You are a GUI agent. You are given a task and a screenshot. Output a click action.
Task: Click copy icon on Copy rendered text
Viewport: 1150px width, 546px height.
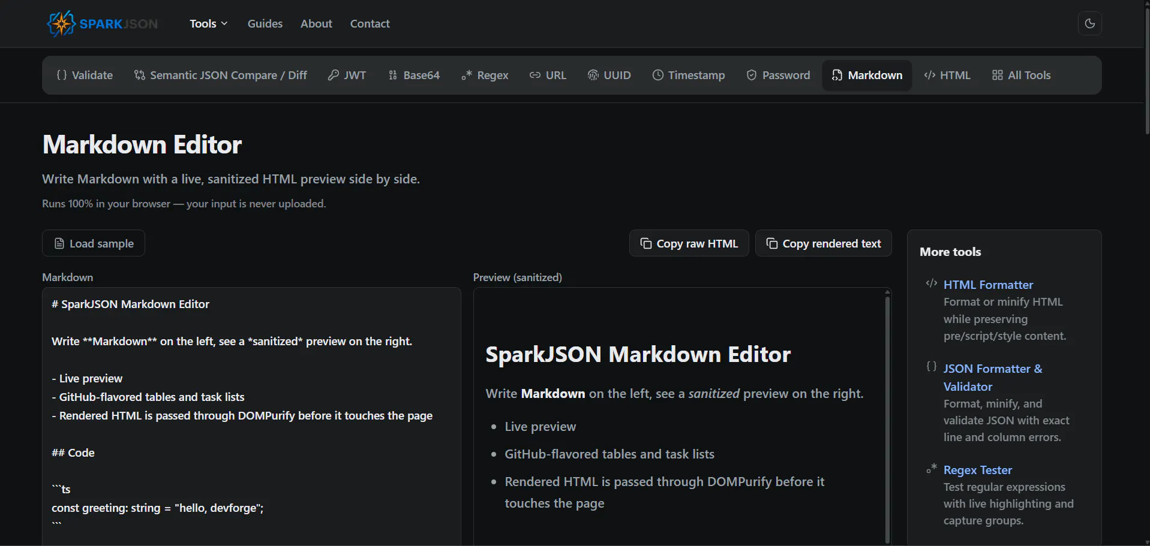tap(772, 243)
